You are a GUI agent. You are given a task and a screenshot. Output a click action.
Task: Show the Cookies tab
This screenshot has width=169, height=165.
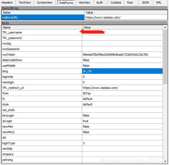coord(116,2)
